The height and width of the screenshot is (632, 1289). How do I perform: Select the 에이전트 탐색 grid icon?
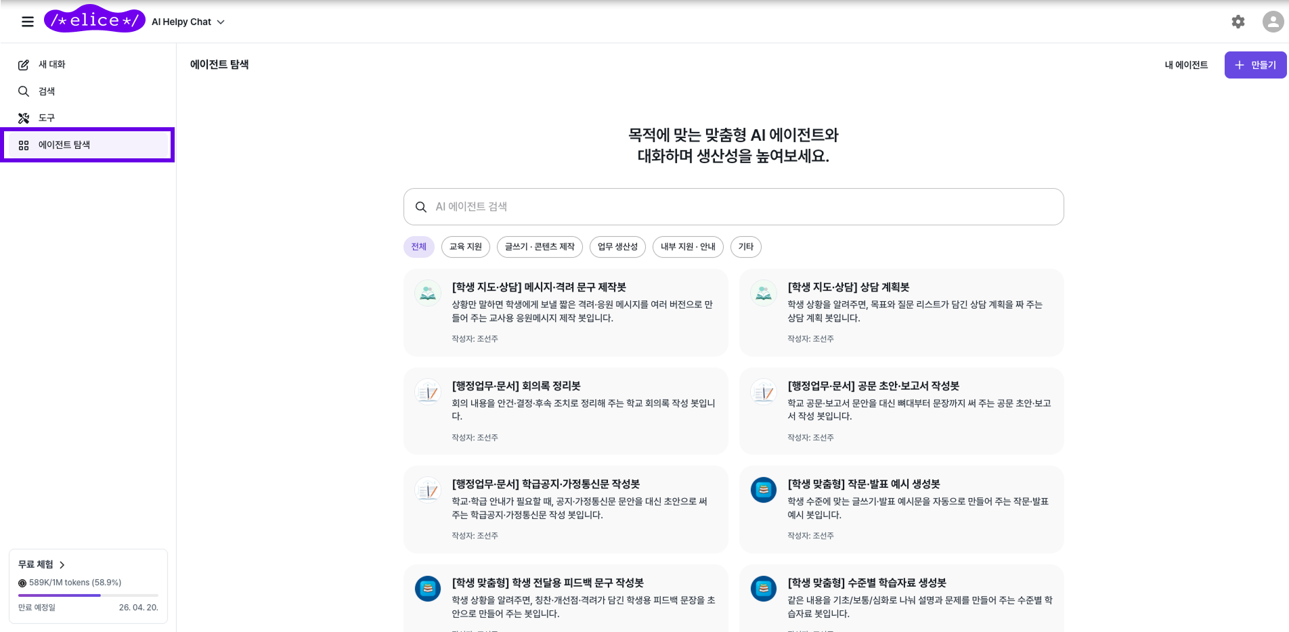23,144
